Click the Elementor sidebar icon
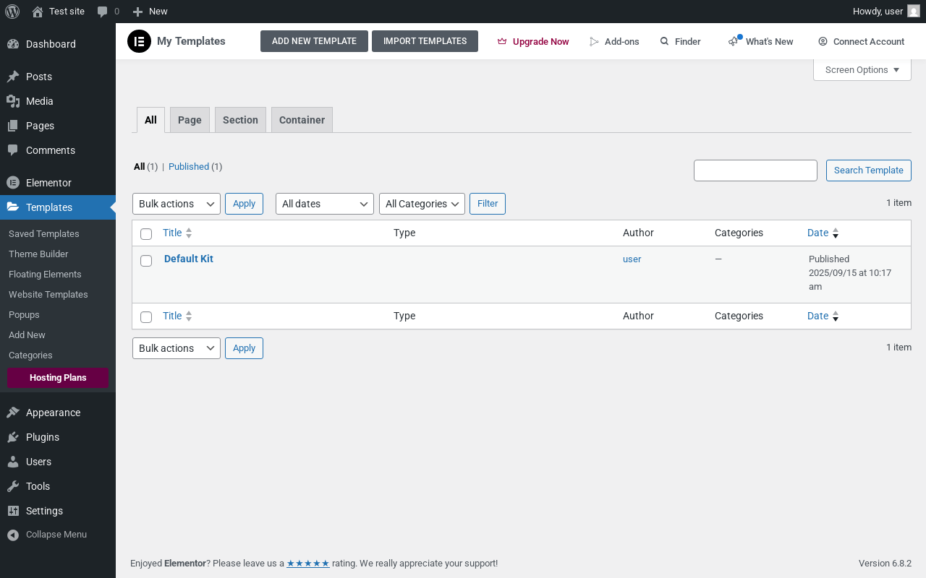This screenshot has width=926, height=578. click(13, 183)
